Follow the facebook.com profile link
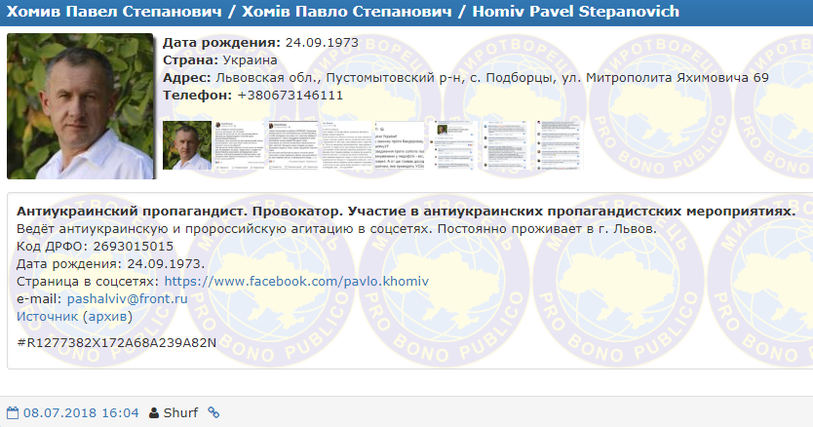813x427 pixels. pos(296,282)
